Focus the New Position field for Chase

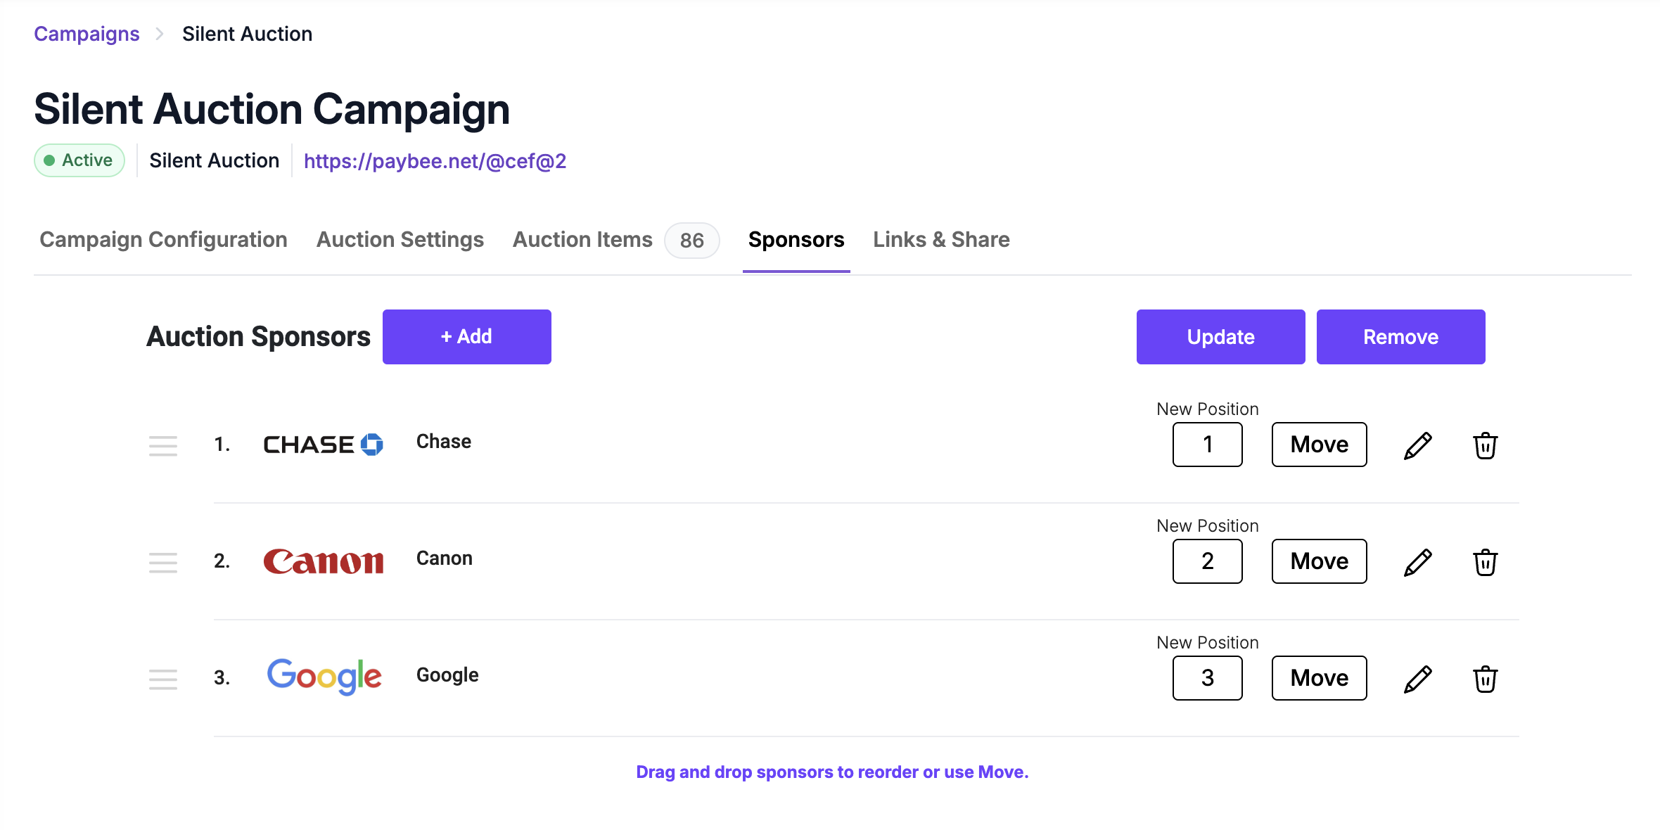click(1207, 445)
